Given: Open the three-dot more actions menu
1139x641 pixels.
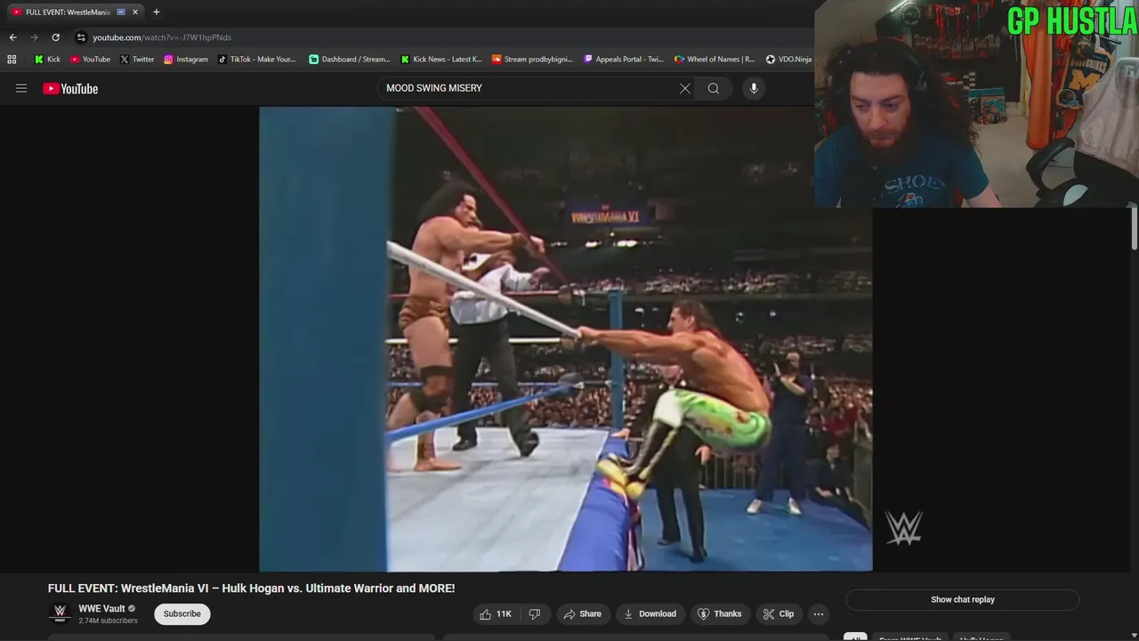Looking at the screenshot, I should click(819, 613).
